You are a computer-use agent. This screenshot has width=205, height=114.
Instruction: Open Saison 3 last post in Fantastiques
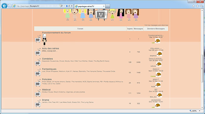pos(156,69)
